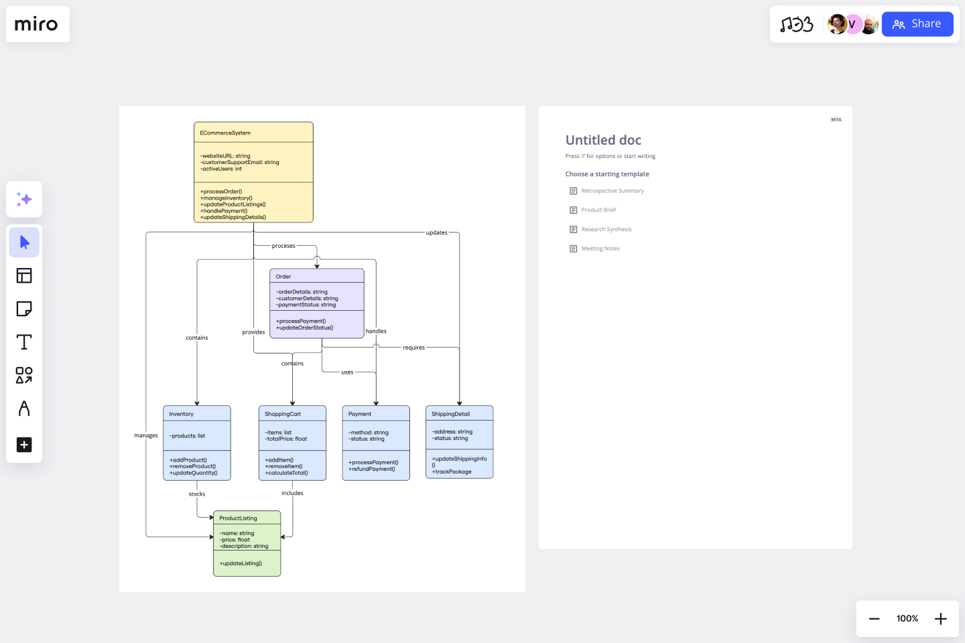
Task: Pick the sticky note tool
Action: pyautogui.click(x=24, y=309)
